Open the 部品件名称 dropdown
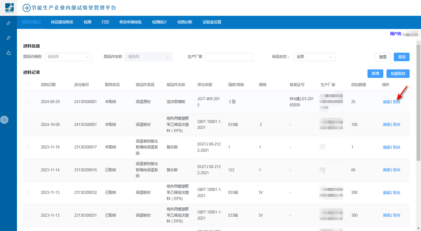Image resolution: width=421 pixels, height=231 pixels. coord(148,57)
